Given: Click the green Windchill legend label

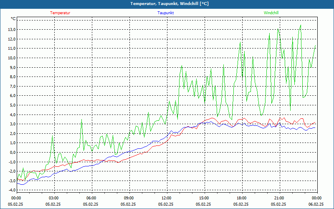Looking at the screenshot, I should 271,13.
